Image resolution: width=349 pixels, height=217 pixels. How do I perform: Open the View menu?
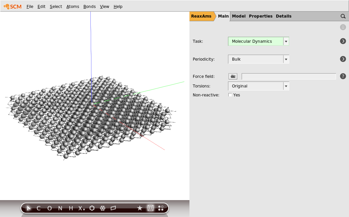click(105, 6)
